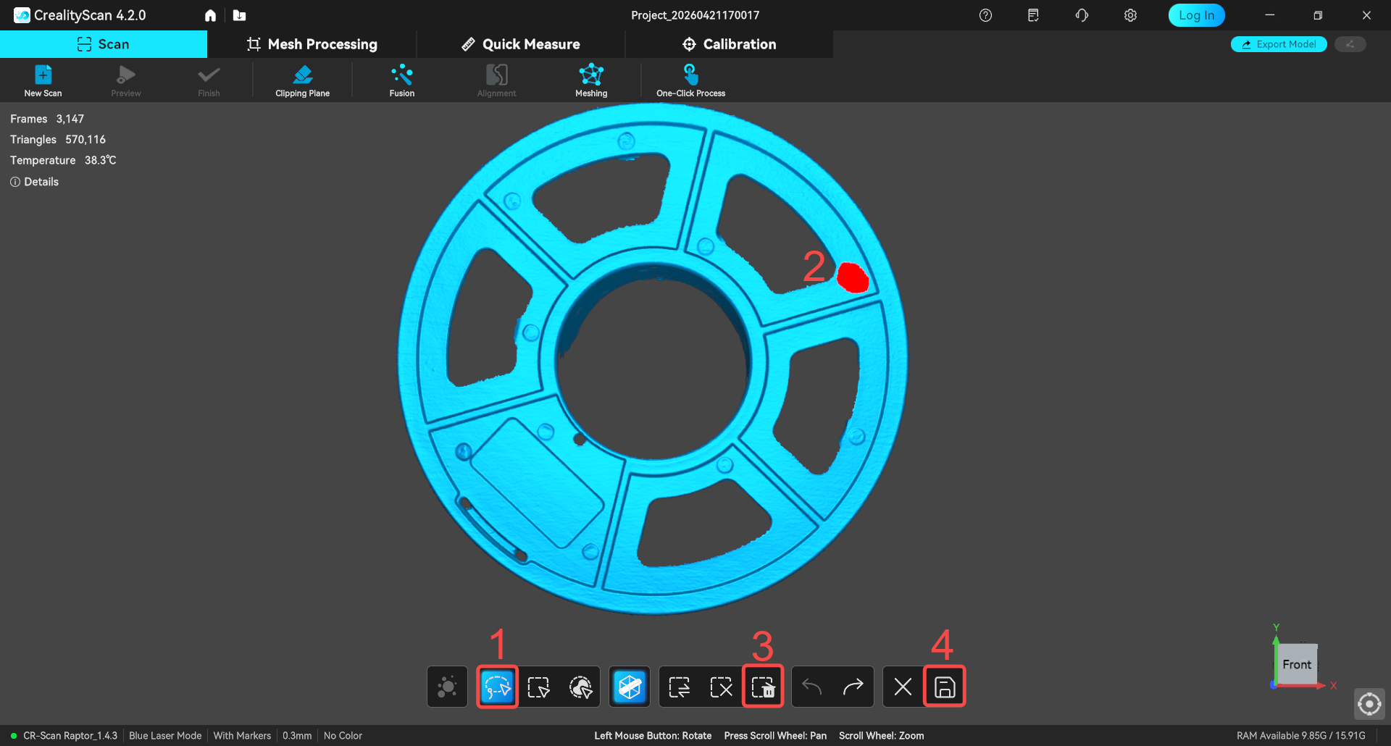This screenshot has height=746, width=1391.
Task: Invert the current selection
Action: point(680,687)
